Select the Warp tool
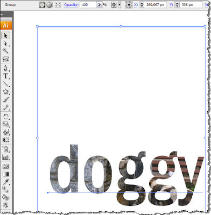Viewport: 211px width, 215px height. 5,132
